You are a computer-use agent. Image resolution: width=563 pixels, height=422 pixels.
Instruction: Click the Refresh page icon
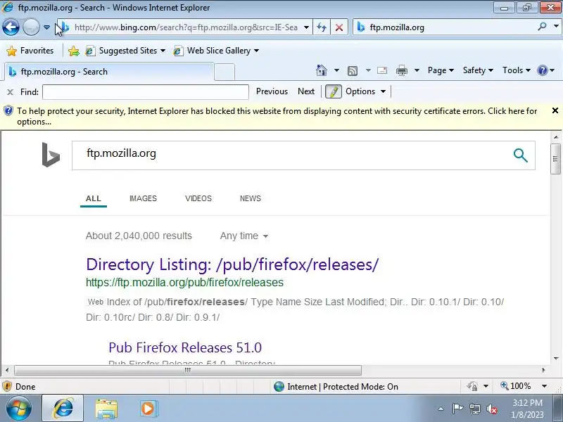click(322, 27)
